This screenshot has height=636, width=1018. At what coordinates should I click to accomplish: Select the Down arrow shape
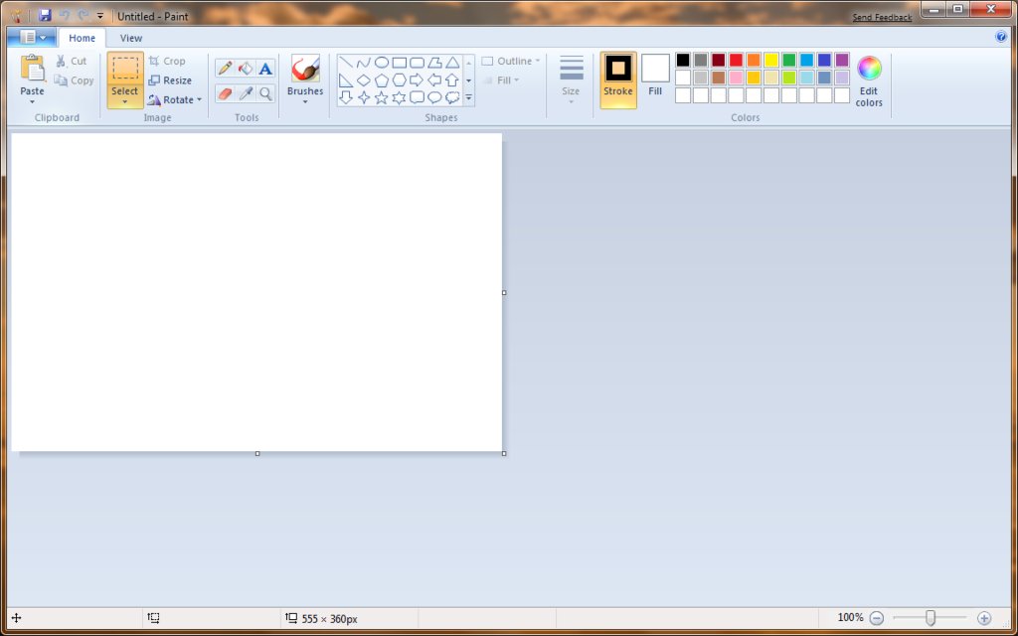(x=346, y=98)
